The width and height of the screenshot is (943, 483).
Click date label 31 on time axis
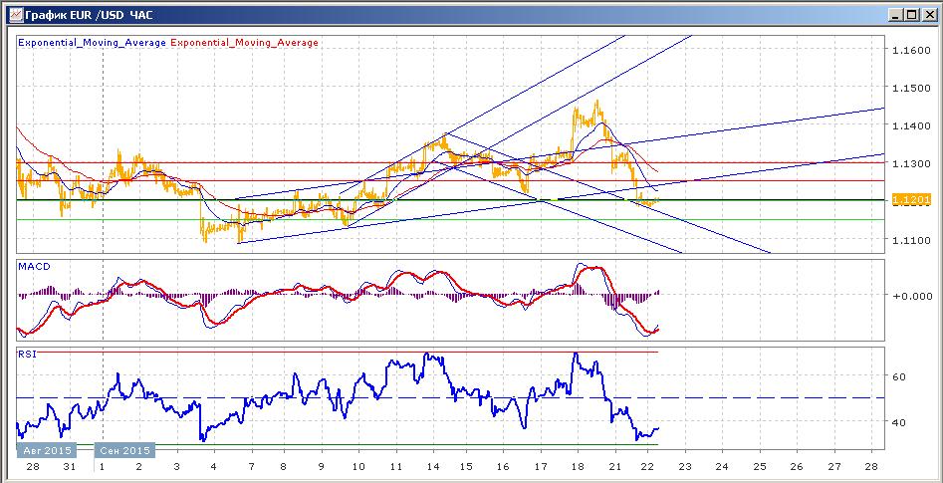click(x=70, y=467)
